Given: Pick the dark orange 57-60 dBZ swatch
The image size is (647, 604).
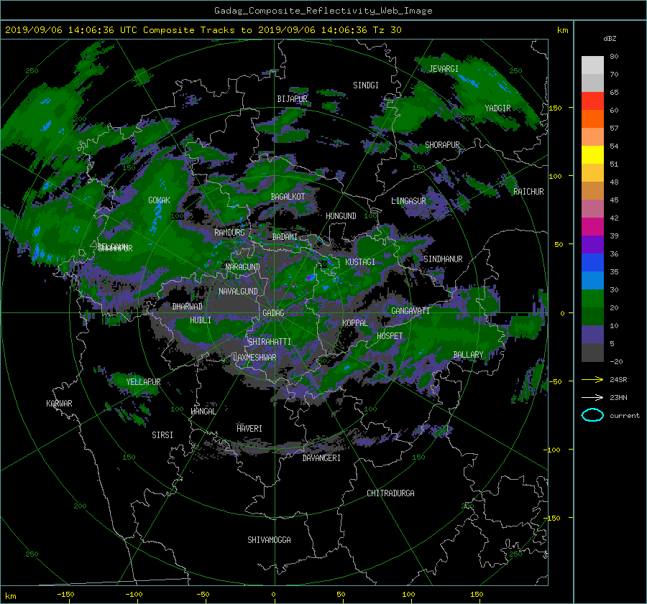Looking at the screenshot, I should click(x=592, y=119).
